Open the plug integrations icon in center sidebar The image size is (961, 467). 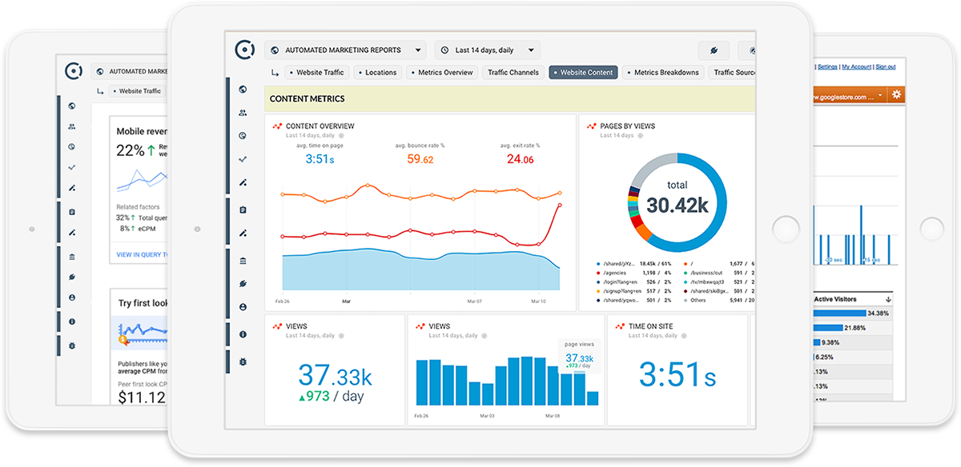point(243,284)
